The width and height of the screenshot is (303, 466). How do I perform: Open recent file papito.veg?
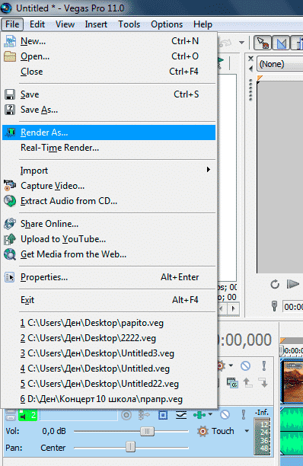click(x=109, y=323)
